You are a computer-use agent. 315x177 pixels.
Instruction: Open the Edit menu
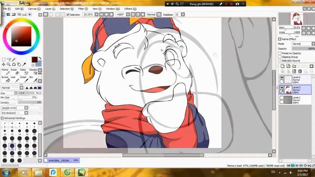(19, 9)
